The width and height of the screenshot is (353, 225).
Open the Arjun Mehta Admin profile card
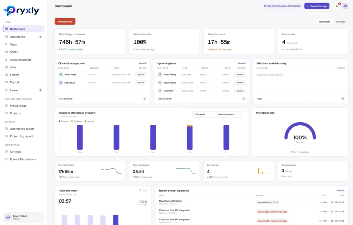[x=24, y=217]
